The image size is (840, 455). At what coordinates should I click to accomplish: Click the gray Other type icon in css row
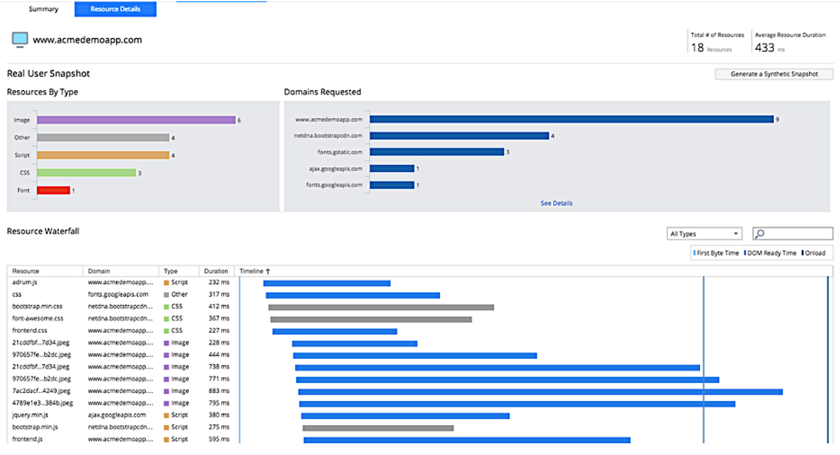click(166, 295)
